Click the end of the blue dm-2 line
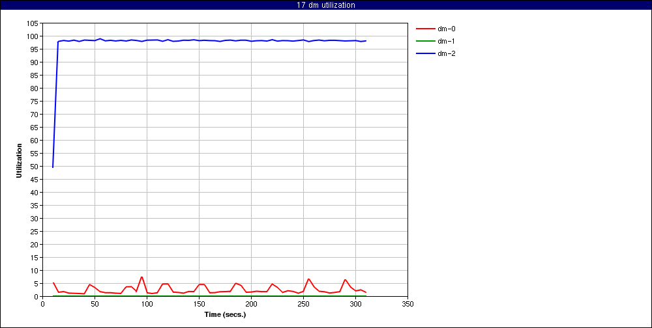 (x=366, y=41)
